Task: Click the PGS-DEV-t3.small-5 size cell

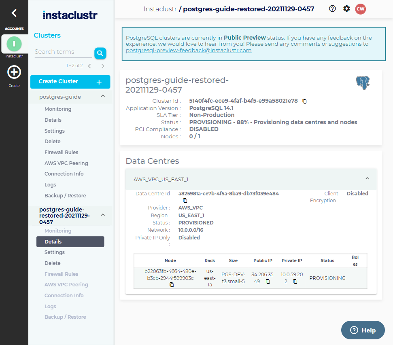Action: (x=233, y=278)
